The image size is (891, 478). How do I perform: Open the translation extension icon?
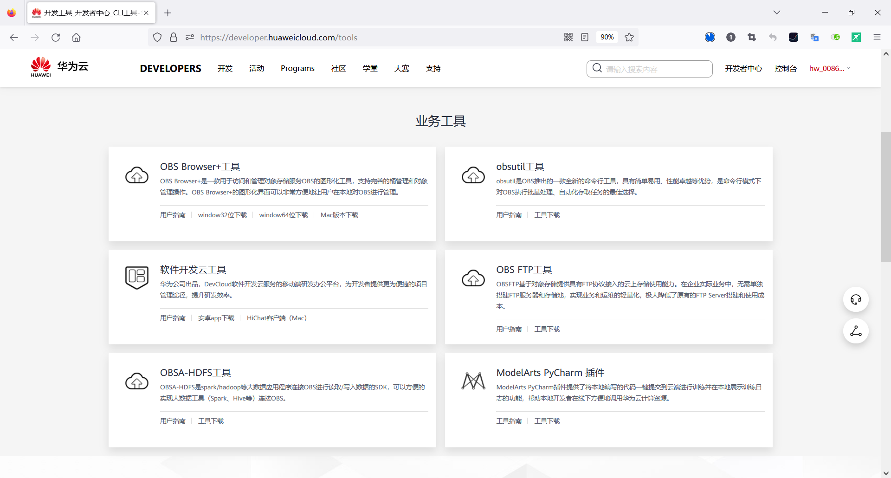(x=815, y=37)
